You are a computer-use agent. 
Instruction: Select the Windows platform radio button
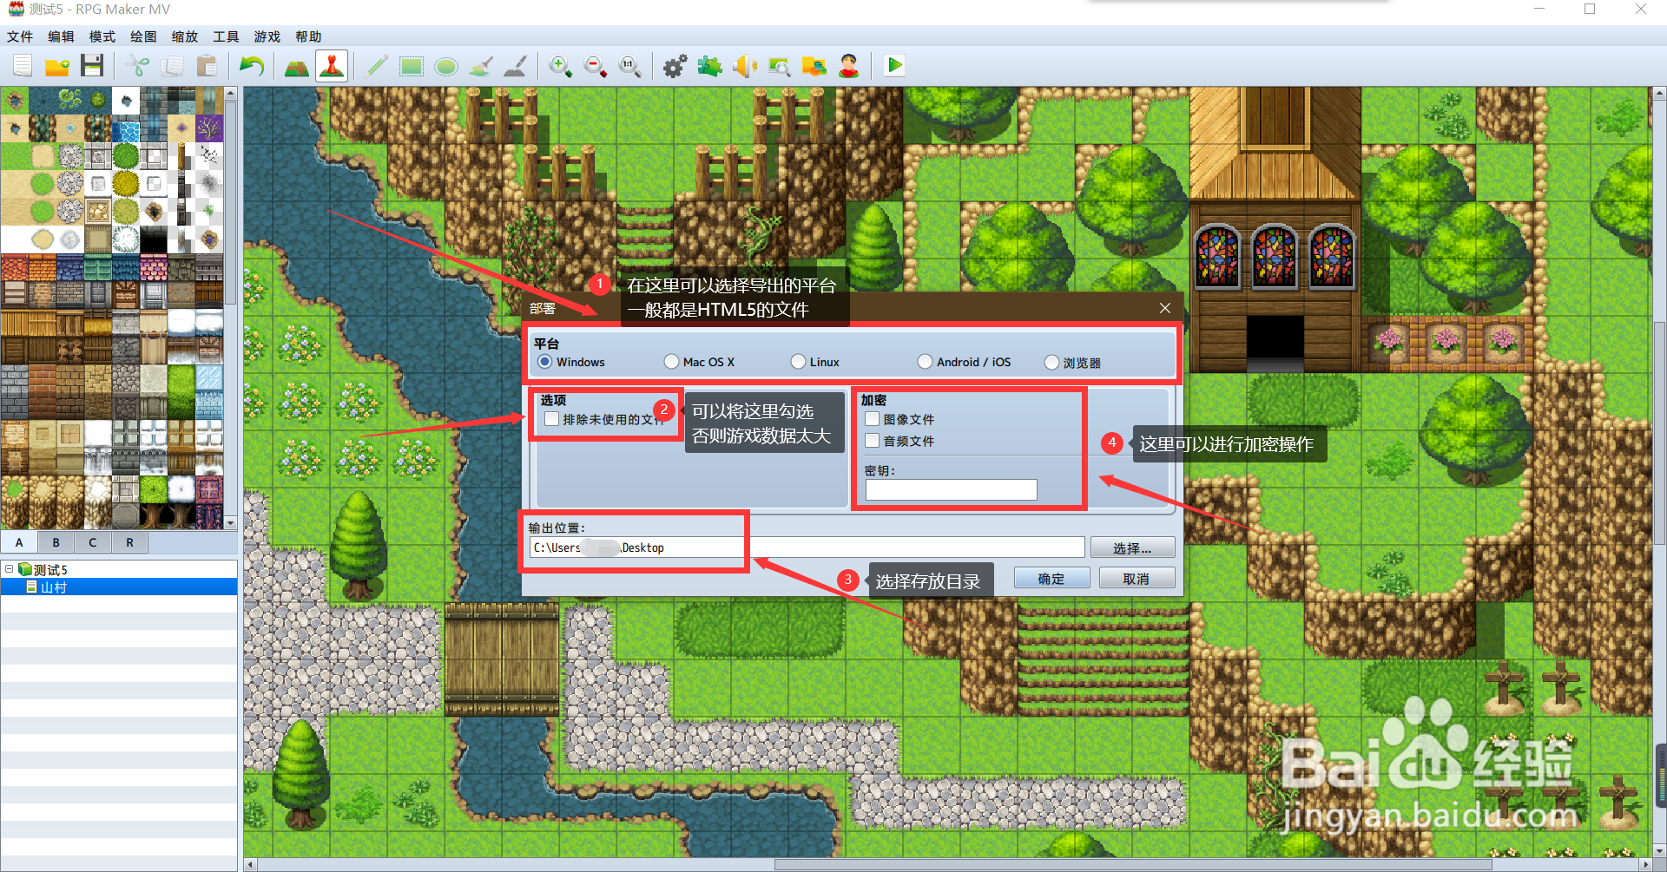(545, 362)
